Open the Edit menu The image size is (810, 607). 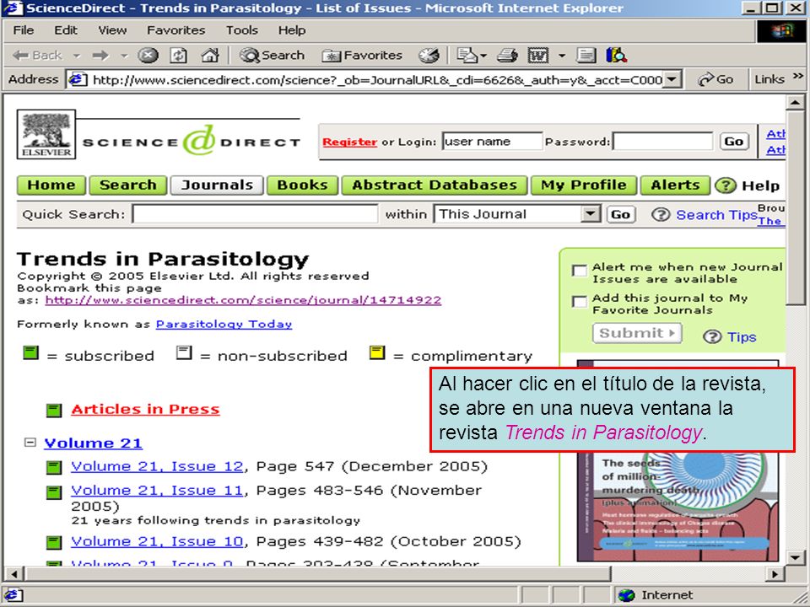[66, 30]
